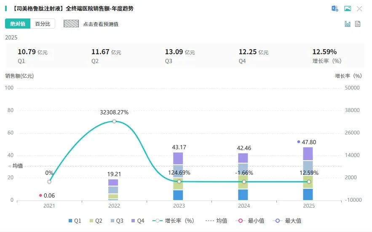The image size is (372, 232).
Task: Toggle 最小值 marker in legend
Action: (x=250, y=221)
